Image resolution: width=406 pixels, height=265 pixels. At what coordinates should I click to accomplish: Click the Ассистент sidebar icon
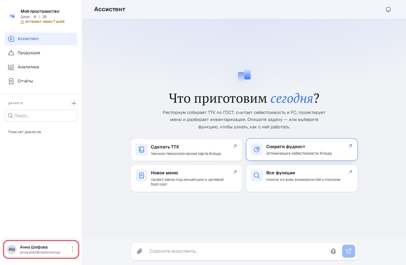[11, 39]
